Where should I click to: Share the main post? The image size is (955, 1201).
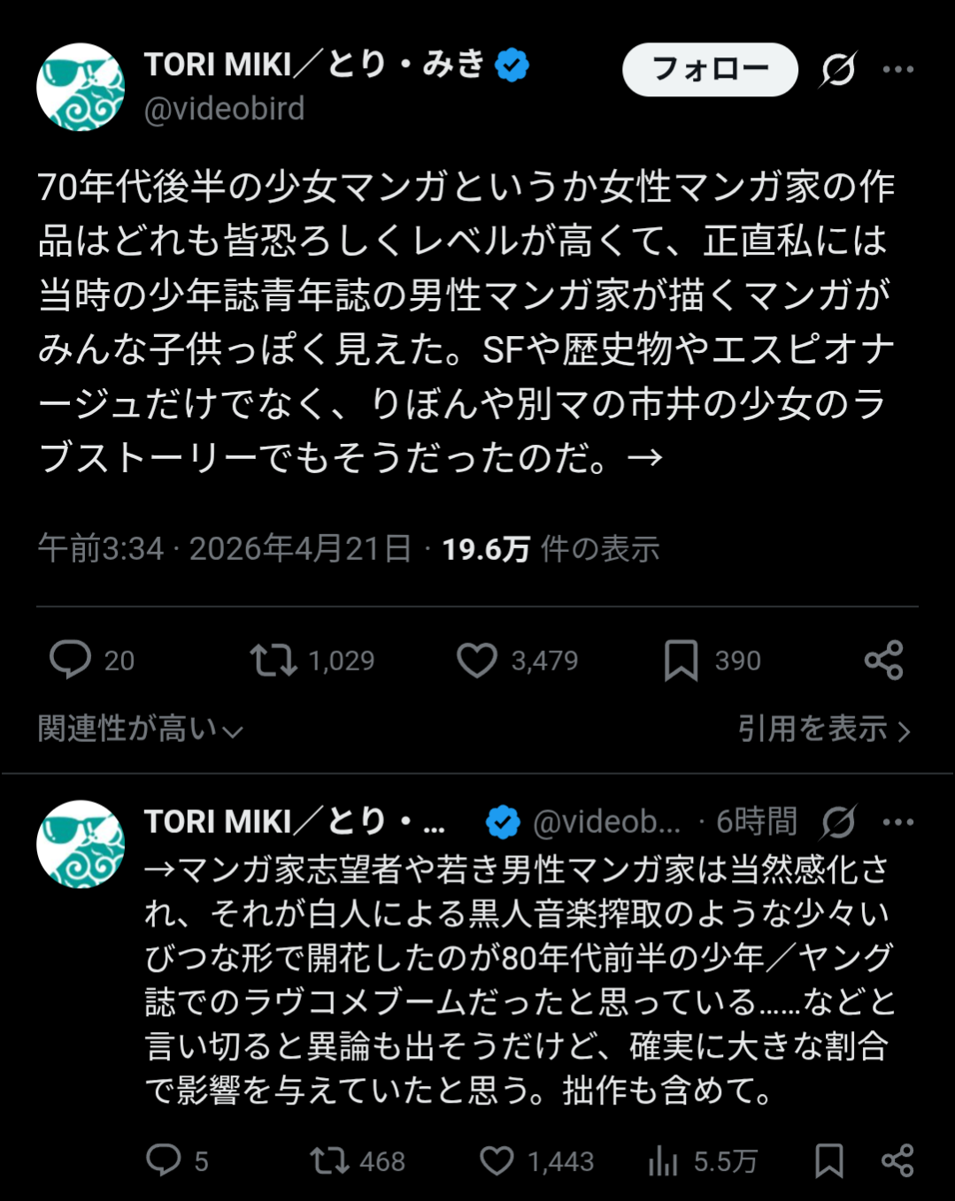[883, 660]
